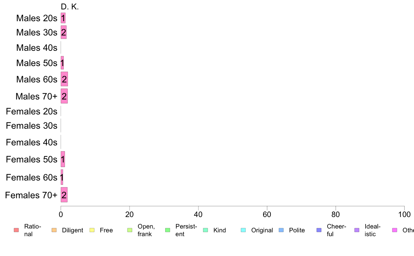Image resolution: width=414 pixels, height=256 pixels.
Task: Select the Diligent legend label text
Action: click(72, 230)
